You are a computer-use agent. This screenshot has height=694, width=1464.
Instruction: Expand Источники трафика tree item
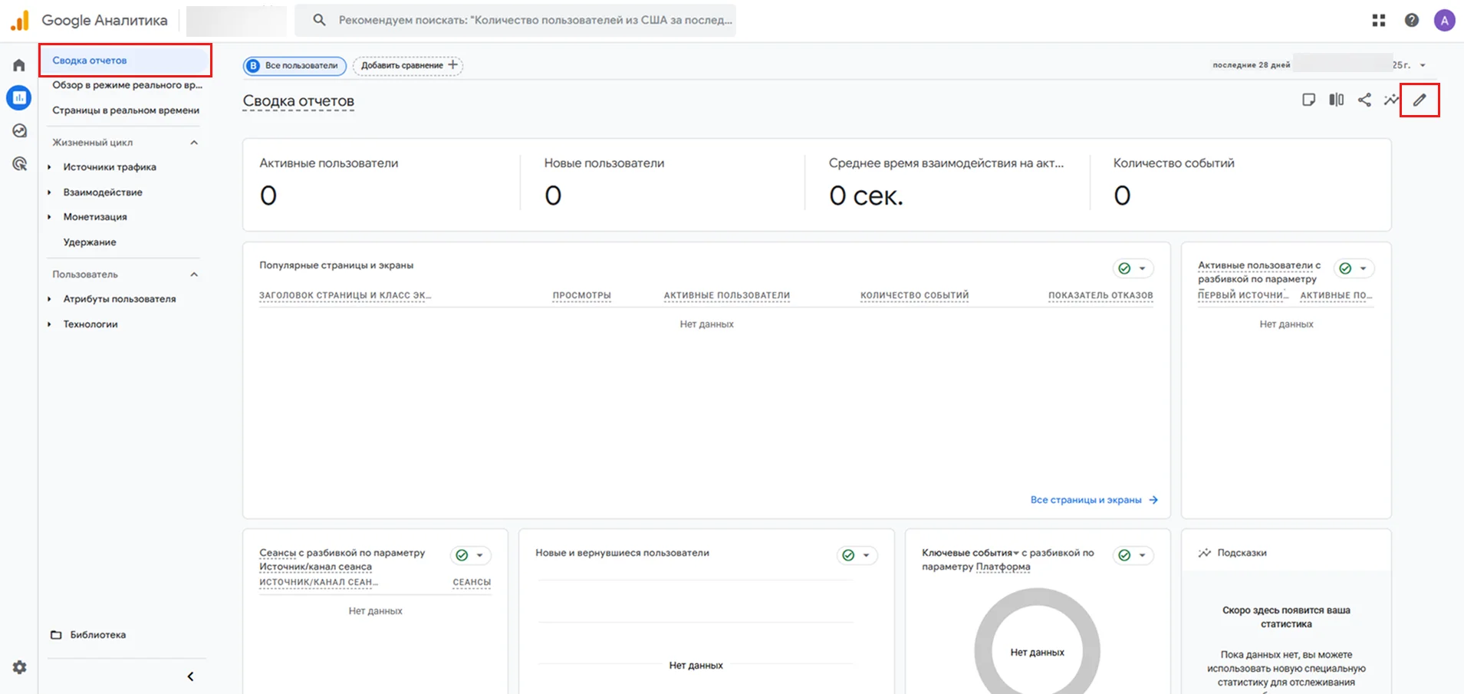[x=50, y=167]
